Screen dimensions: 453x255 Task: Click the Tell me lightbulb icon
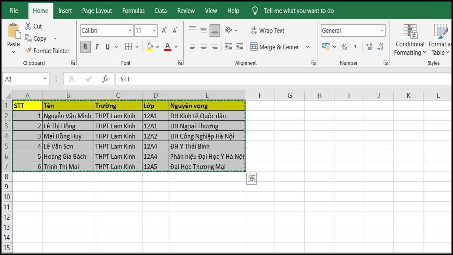(x=255, y=11)
